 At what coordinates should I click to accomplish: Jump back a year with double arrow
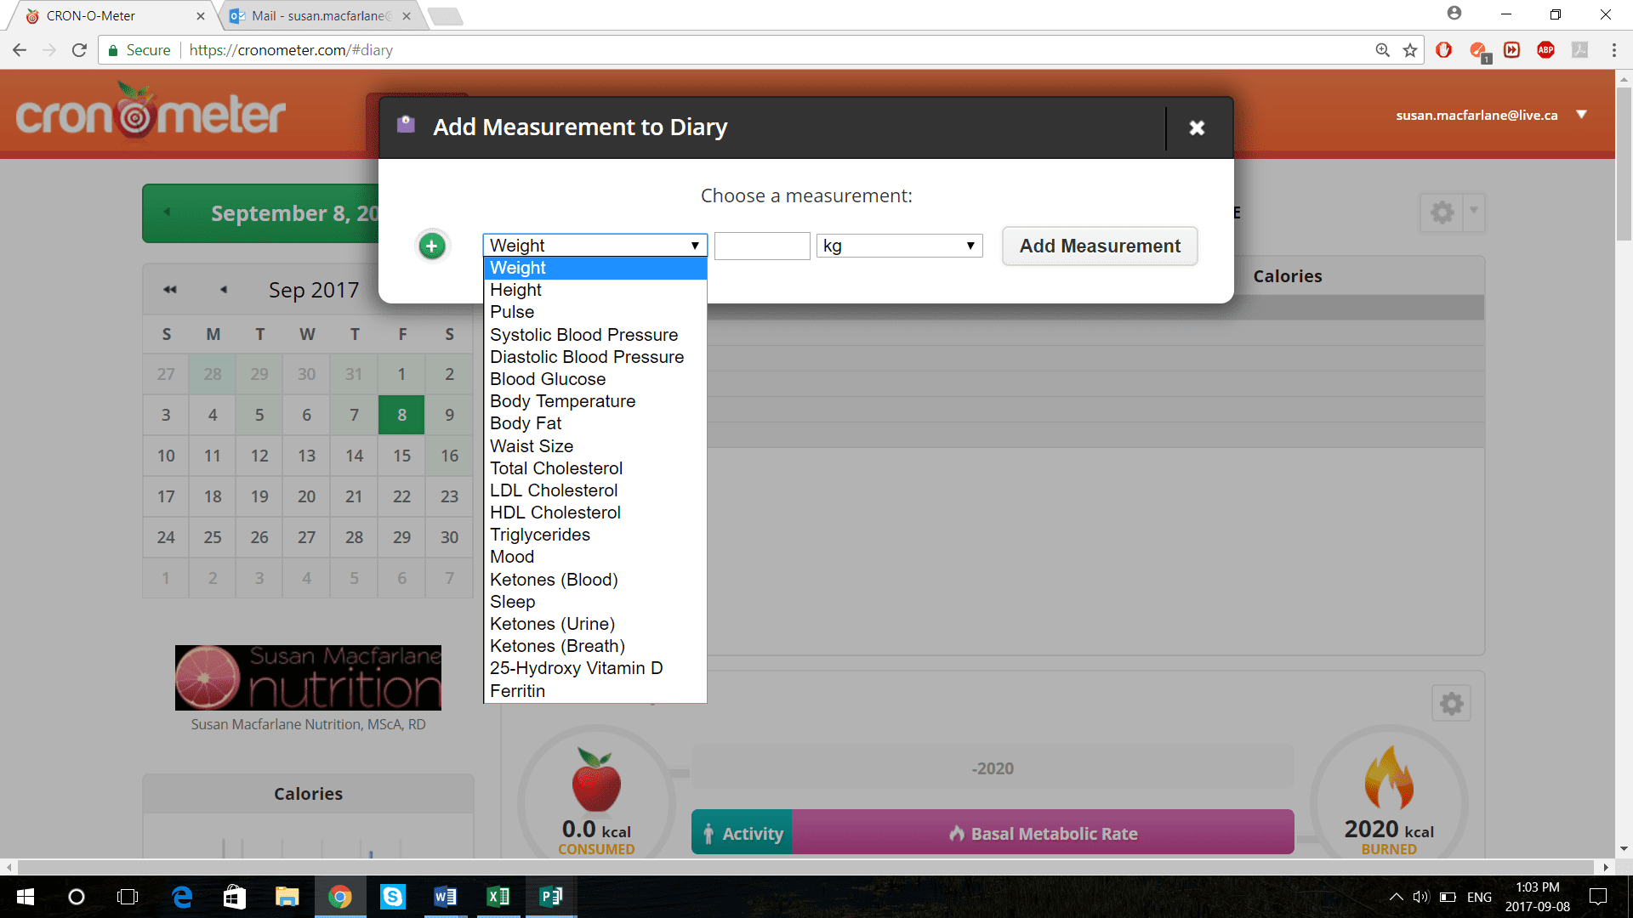pyautogui.click(x=170, y=290)
